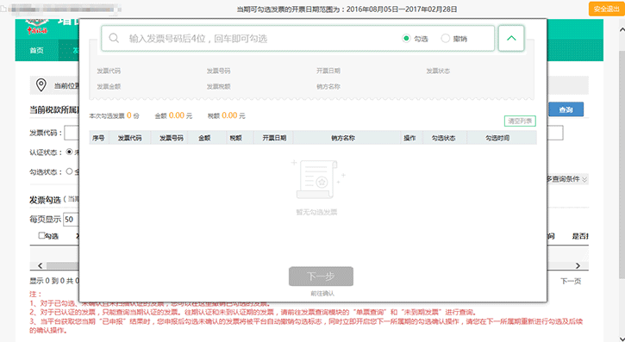Click the 下一页 link

(571, 281)
